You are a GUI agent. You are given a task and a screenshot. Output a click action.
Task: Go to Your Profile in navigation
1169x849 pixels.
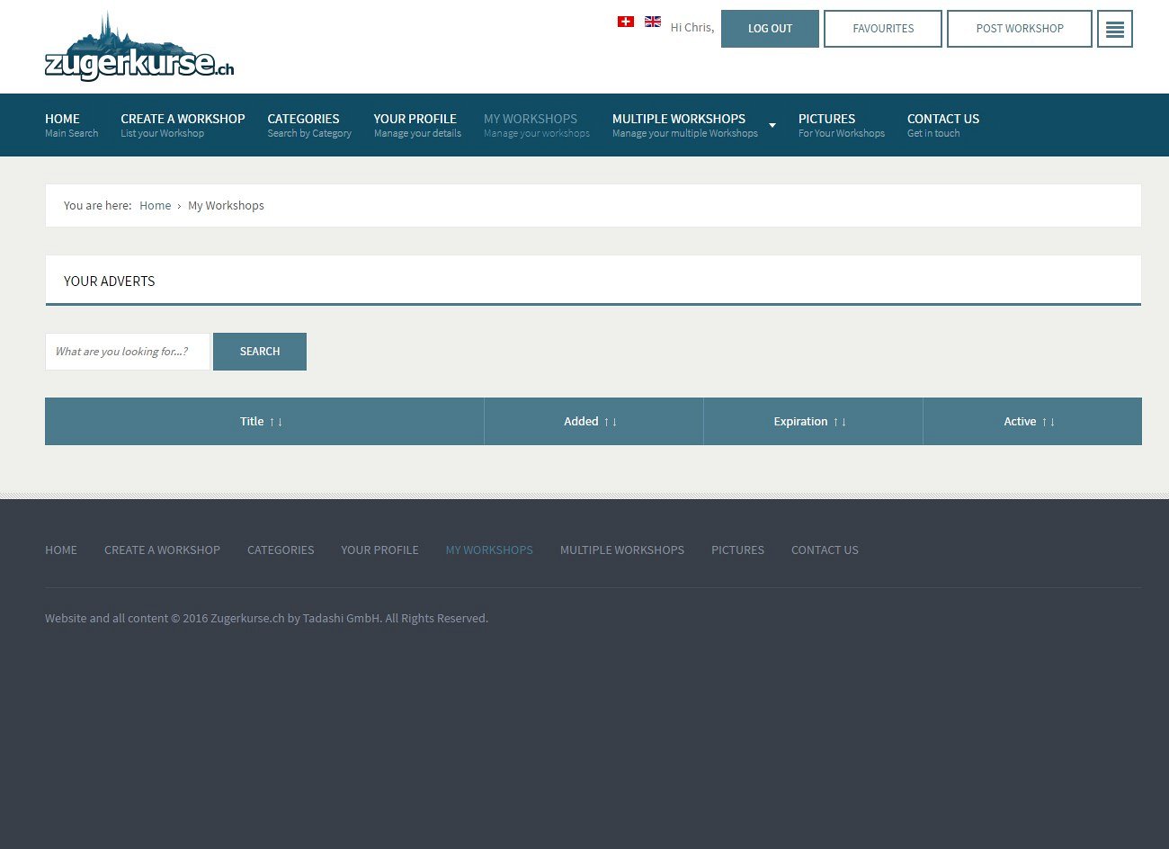(416, 124)
